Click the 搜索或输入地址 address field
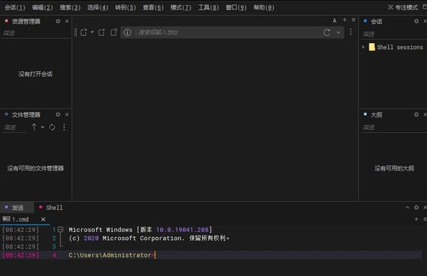Viewport: 427px width, 276px height. [228, 32]
